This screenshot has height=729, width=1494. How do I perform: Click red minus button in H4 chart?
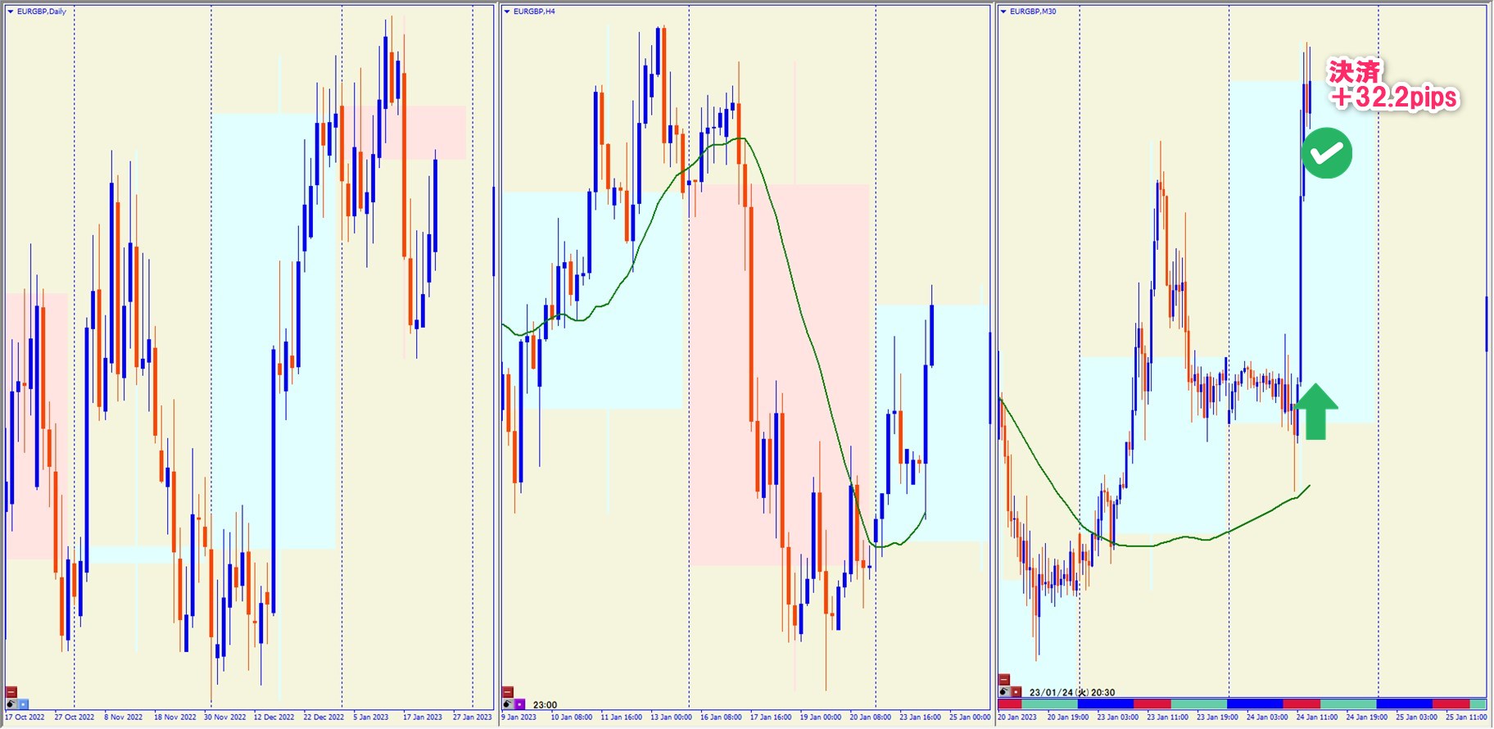pos(508,692)
